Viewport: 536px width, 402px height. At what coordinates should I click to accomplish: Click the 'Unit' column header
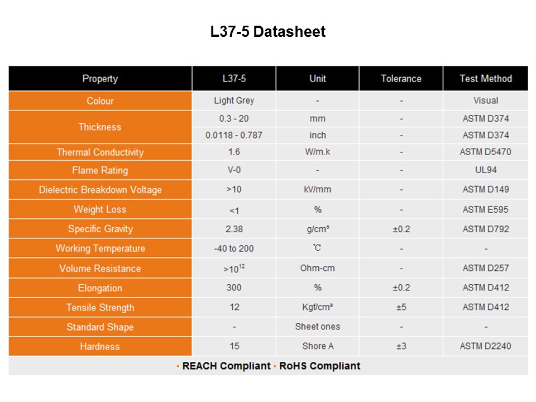318,78
